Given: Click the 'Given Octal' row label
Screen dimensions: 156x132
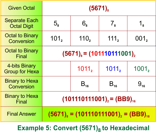Looking at the screenshot, I should pyautogui.click(x=21, y=8).
